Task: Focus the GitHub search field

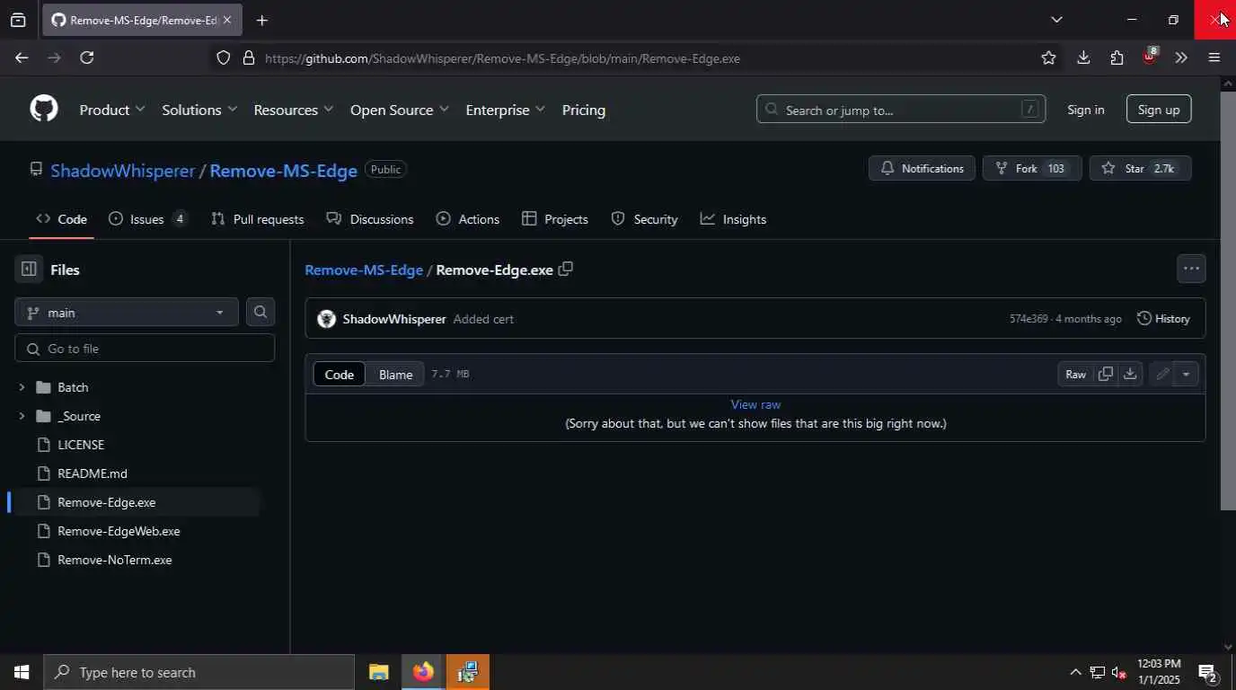Action: coord(901,110)
